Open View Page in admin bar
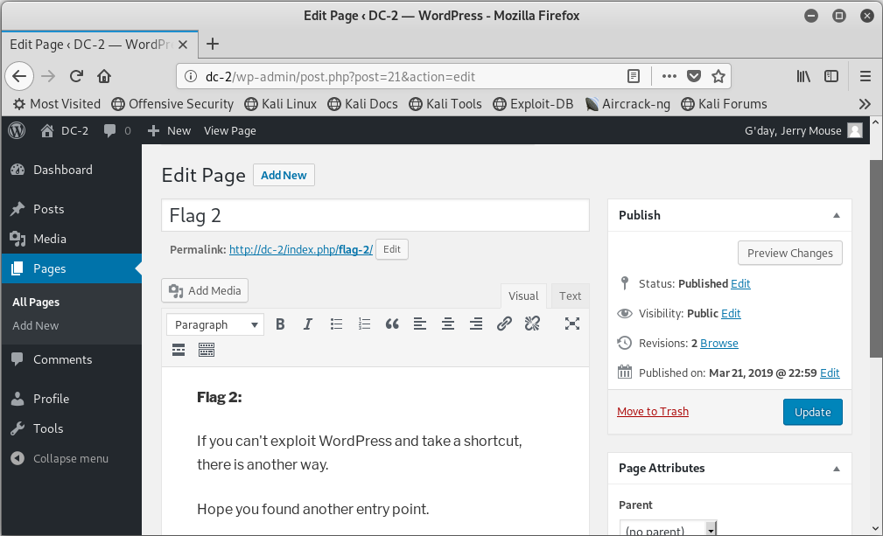Image resolution: width=883 pixels, height=536 pixels. 230,130
